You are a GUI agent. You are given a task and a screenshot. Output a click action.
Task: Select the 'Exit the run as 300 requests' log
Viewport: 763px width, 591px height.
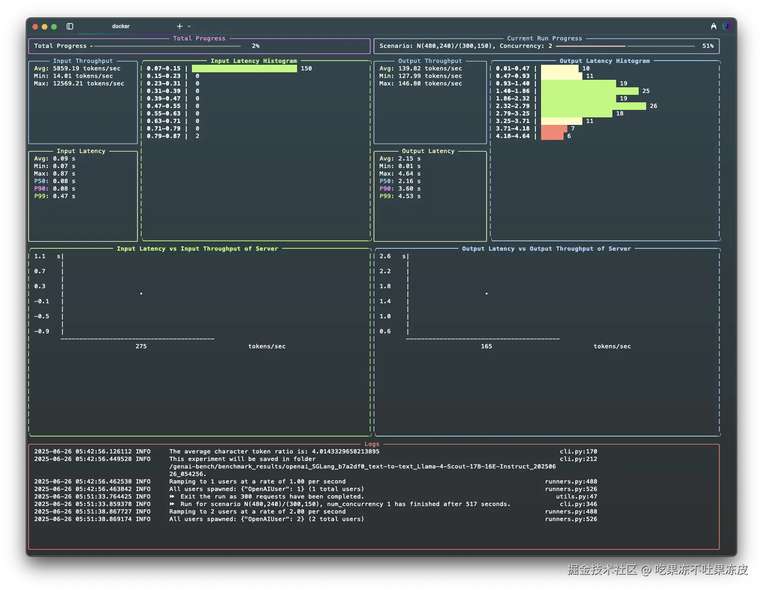[267, 497]
